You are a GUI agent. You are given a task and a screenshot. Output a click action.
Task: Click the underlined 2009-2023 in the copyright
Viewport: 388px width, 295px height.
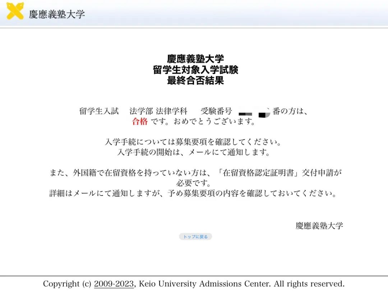(114, 284)
